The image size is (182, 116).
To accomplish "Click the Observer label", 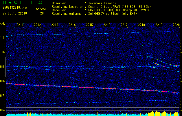I will [x=59, y=3].
